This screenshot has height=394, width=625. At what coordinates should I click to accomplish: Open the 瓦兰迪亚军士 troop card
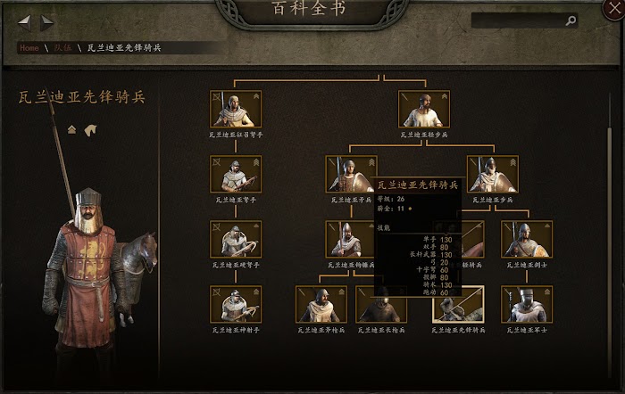[x=527, y=304]
